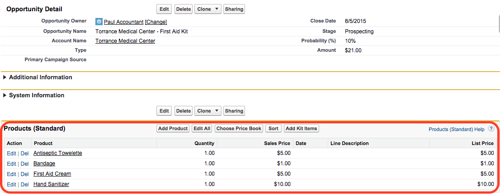Open the Antiseptic Towelette product link
Screen dimensions: 500x195
pyautogui.click(x=58, y=153)
